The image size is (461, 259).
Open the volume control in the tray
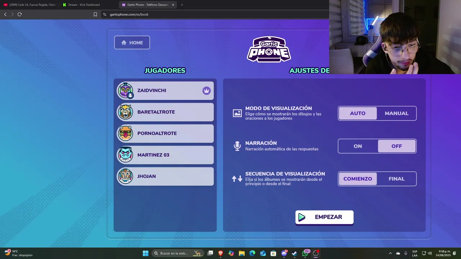pos(430,253)
